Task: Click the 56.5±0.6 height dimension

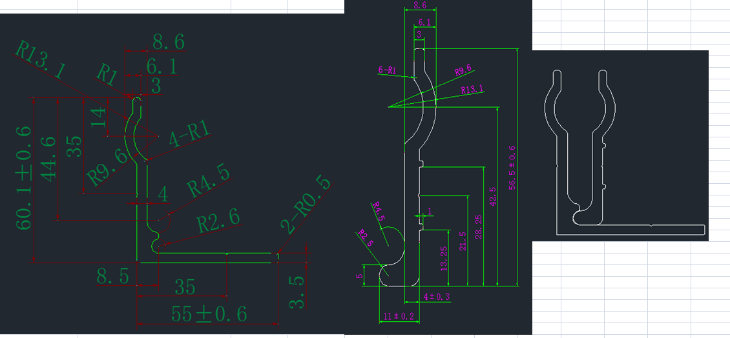Action: (x=512, y=168)
